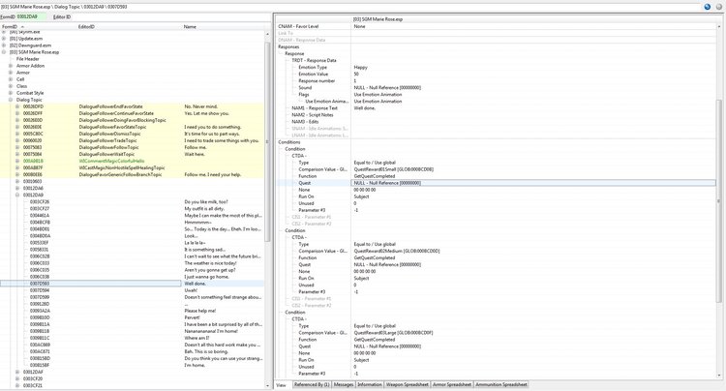Open the Weapon Spreadsheet tab
Screen dimensions: 726x391
[407, 384]
